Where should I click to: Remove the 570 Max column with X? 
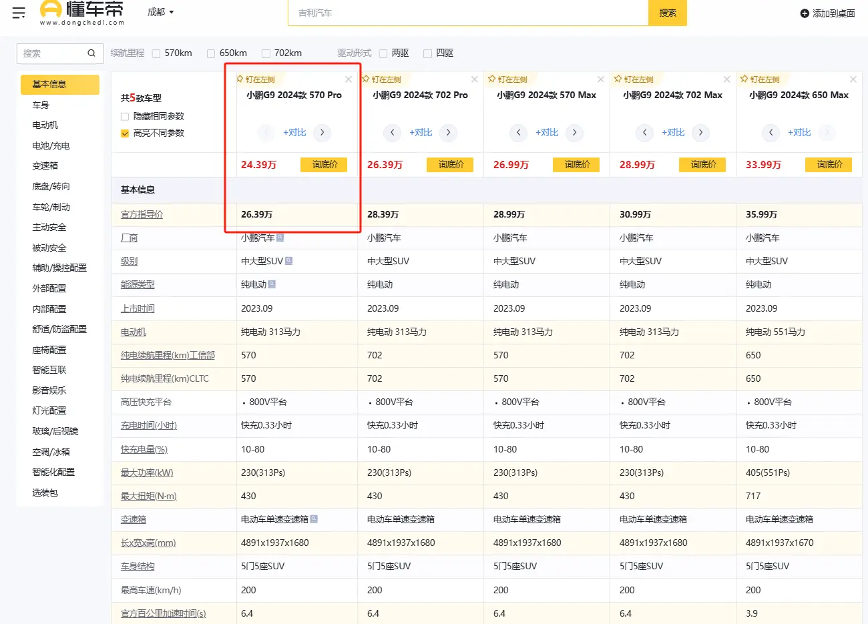click(601, 79)
